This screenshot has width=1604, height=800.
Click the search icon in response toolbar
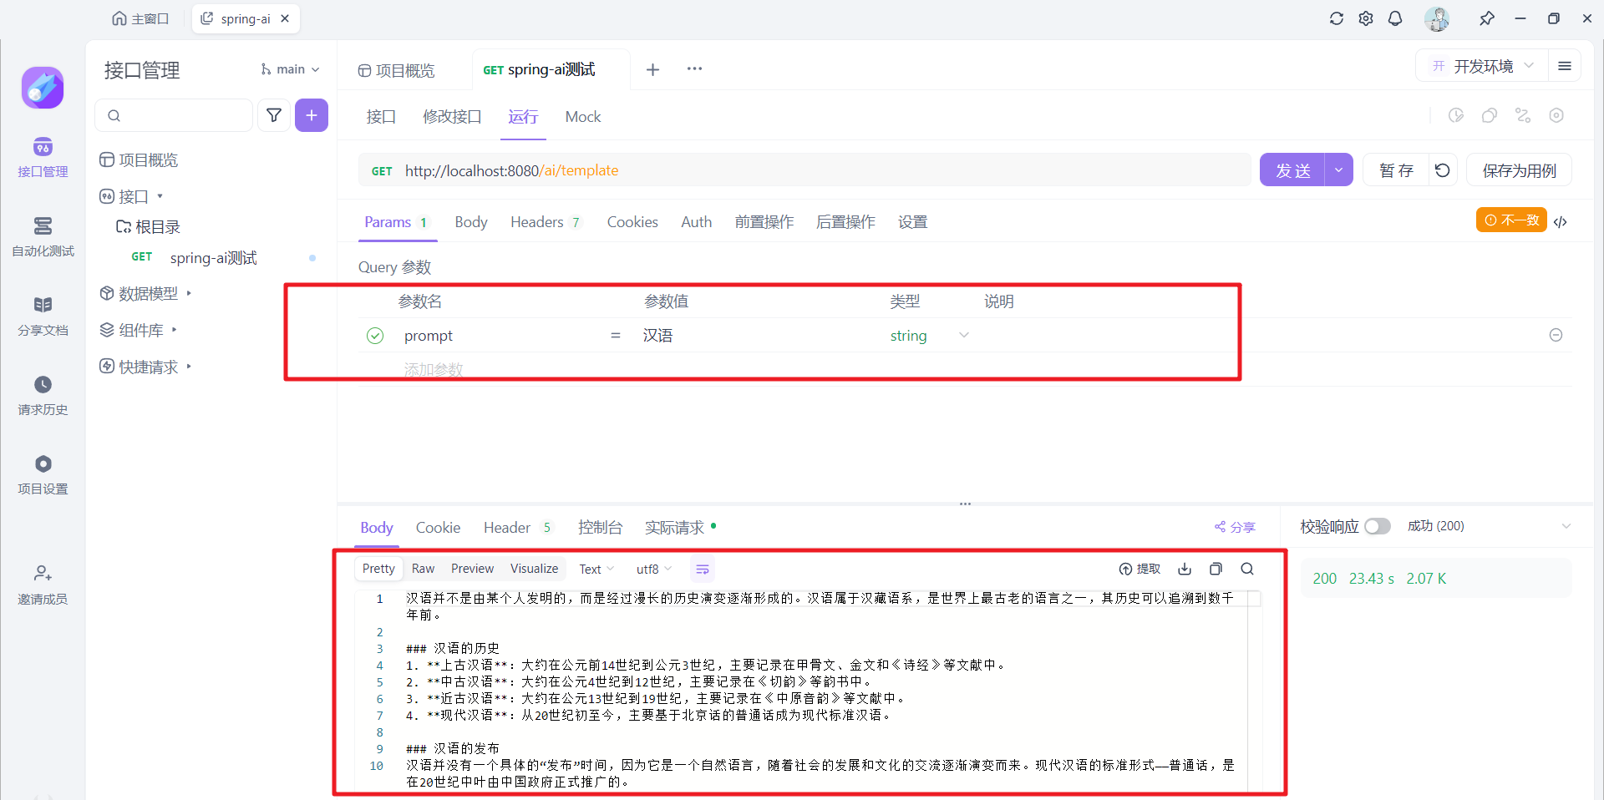click(x=1247, y=569)
